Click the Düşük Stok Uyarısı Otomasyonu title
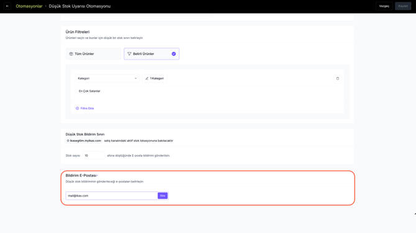Viewport: 416px width, 233px height. (79, 6)
